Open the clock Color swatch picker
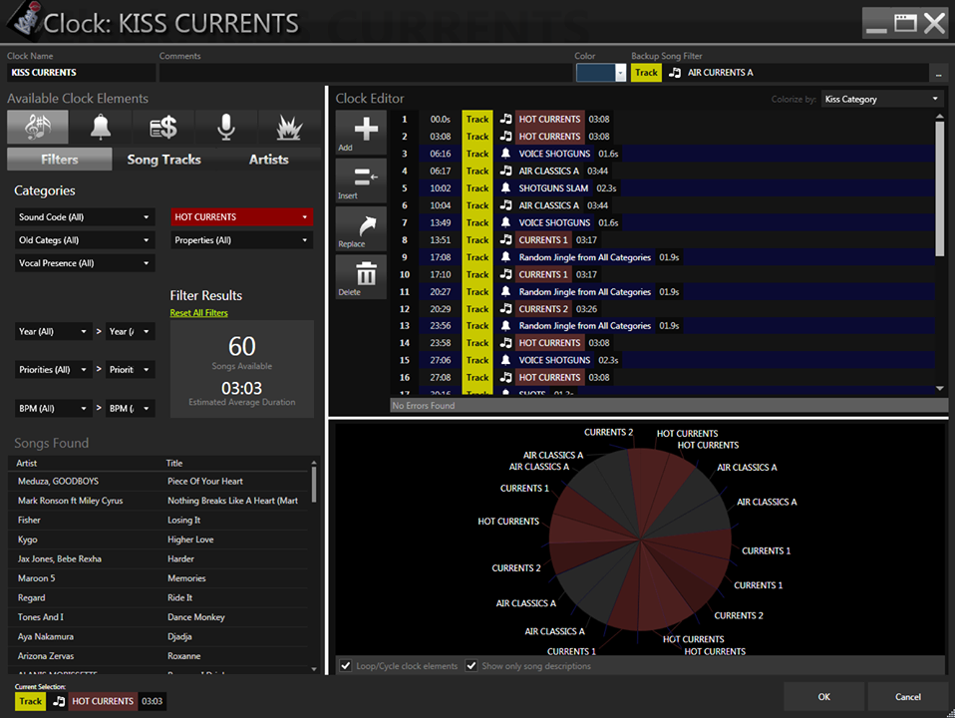The image size is (955, 718). (x=601, y=73)
